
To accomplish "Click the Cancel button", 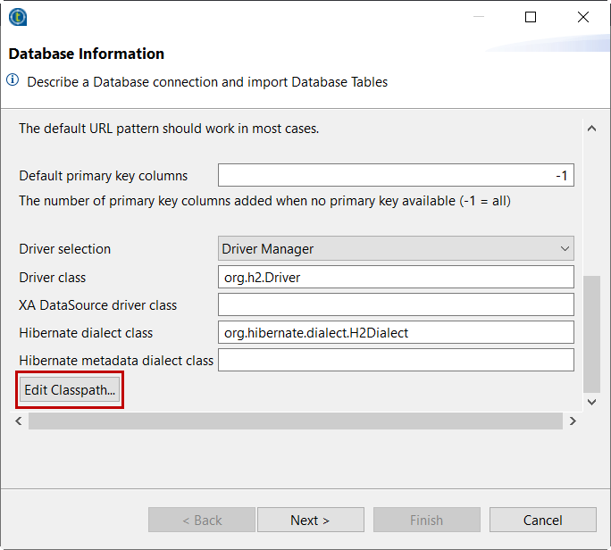I will coord(542,520).
